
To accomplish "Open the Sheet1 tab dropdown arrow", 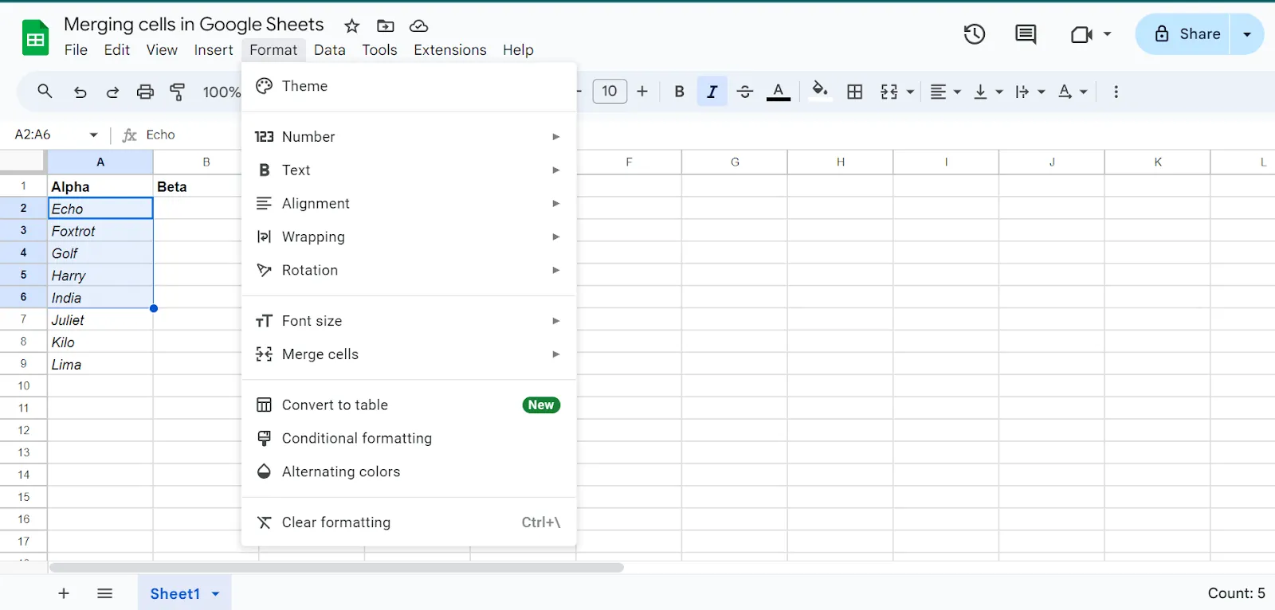I will [x=215, y=594].
